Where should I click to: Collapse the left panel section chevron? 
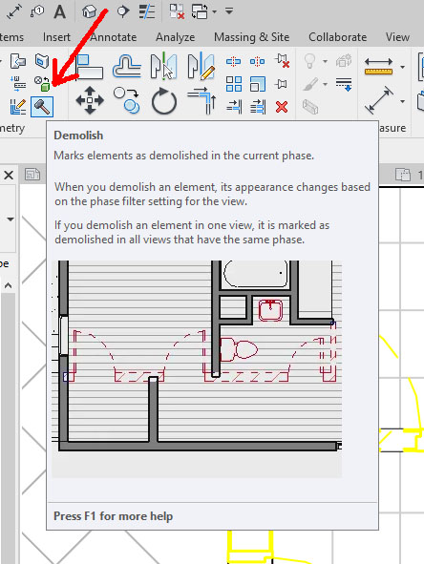9,286
